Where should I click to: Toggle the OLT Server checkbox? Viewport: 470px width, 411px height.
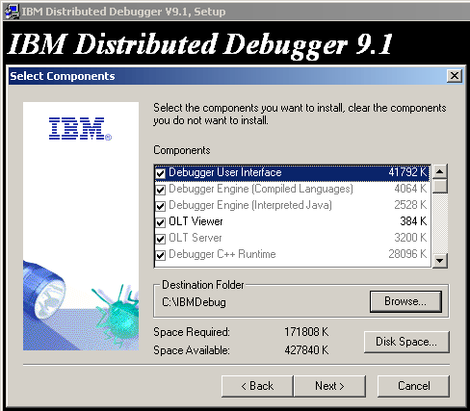pyautogui.click(x=161, y=239)
